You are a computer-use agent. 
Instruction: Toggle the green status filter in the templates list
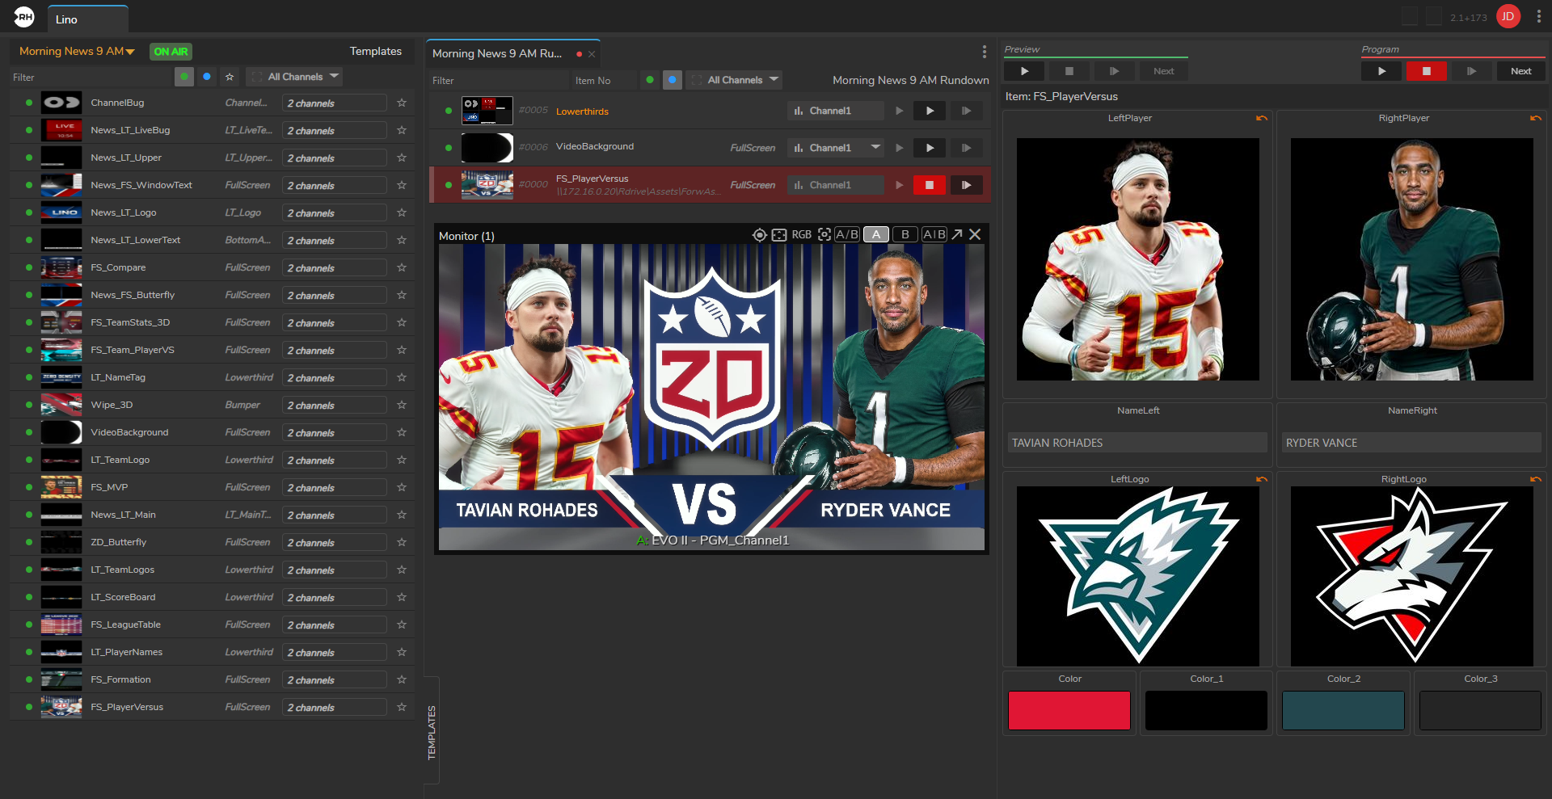pyautogui.click(x=184, y=77)
